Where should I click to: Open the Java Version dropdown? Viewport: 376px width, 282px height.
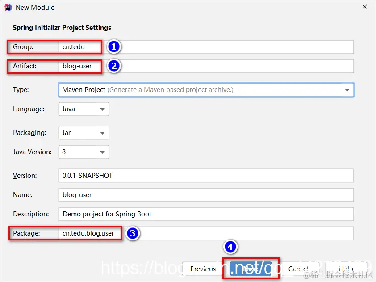click(x=84, y=152)
